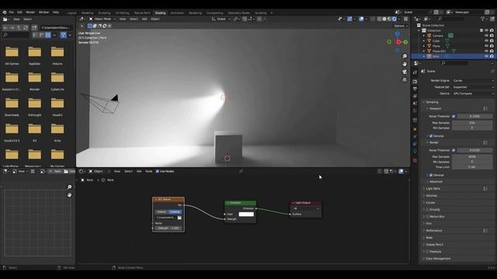Viewport: 497px width, 279px height.
Task: Click the Light Output node header
Action: pos(305,203)
